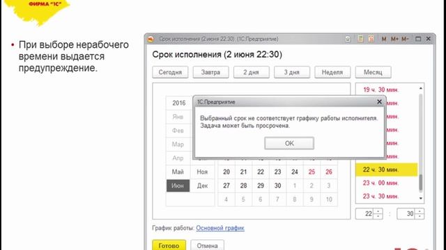Increase the minutes value with up arrow

click(x=420, y=211)
